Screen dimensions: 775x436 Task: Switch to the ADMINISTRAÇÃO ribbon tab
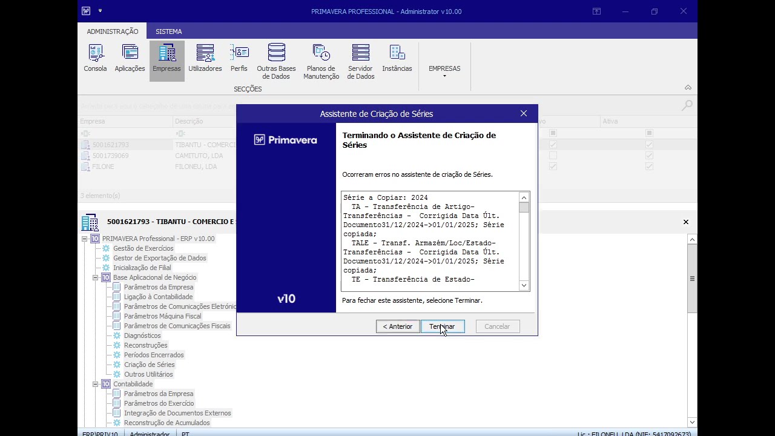pos(113,31)
